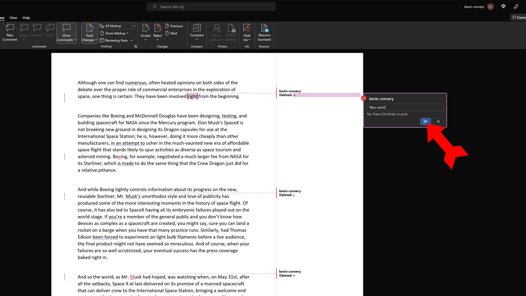Go to the Next tracked change
The height and width of the screenshot is (296, 526).
(x=171, y=33)
